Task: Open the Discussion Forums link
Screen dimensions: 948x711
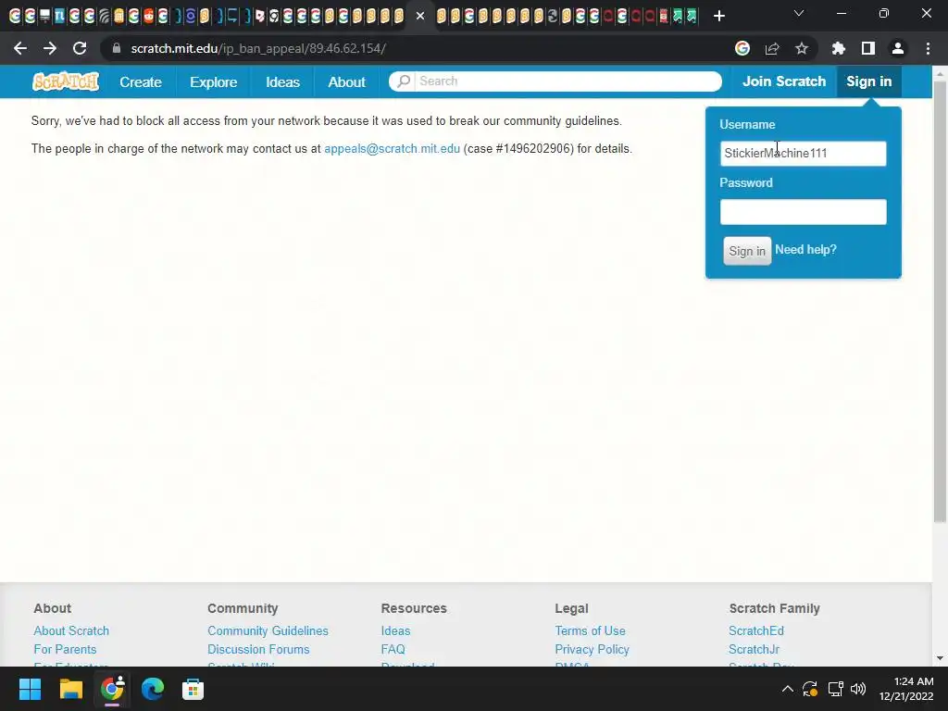Action: pyautogui.click(x=258, y=649)
